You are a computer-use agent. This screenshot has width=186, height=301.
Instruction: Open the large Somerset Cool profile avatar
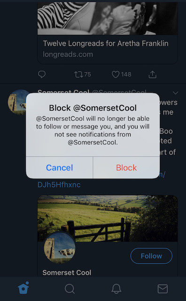(x=60, y=248)
